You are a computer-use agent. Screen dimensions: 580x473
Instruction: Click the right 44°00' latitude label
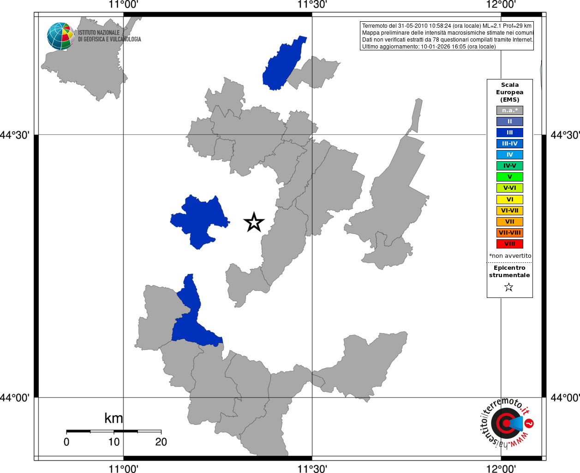tap(565, 398)
